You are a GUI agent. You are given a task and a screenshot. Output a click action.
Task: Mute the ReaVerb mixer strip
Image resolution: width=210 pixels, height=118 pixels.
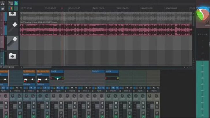pos(102,103)
